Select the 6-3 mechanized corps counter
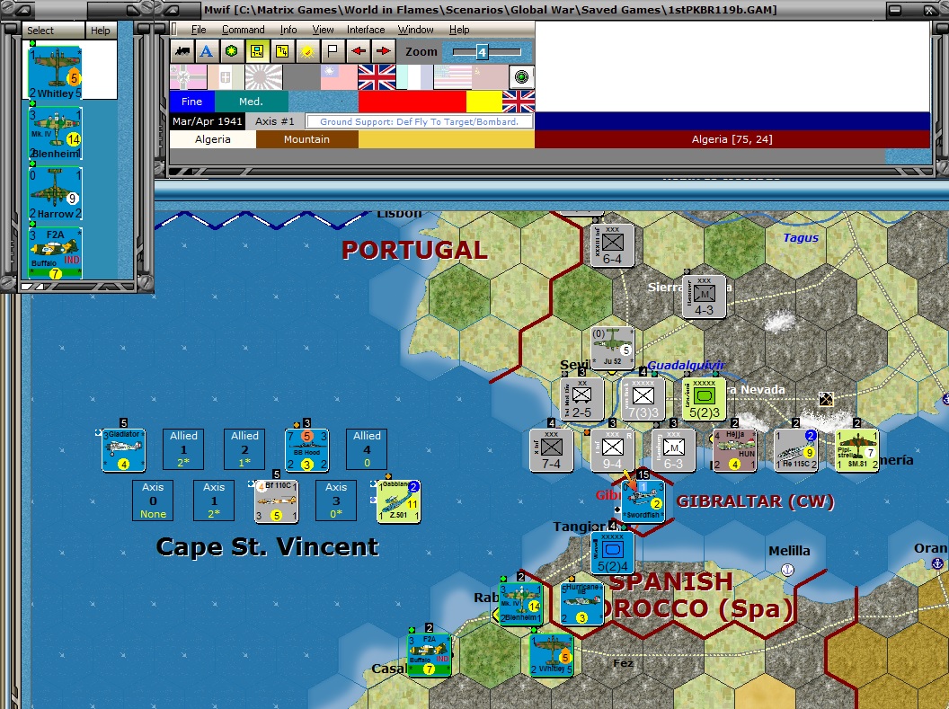Viewport: 949px width, 709px height. pos(674,451)
